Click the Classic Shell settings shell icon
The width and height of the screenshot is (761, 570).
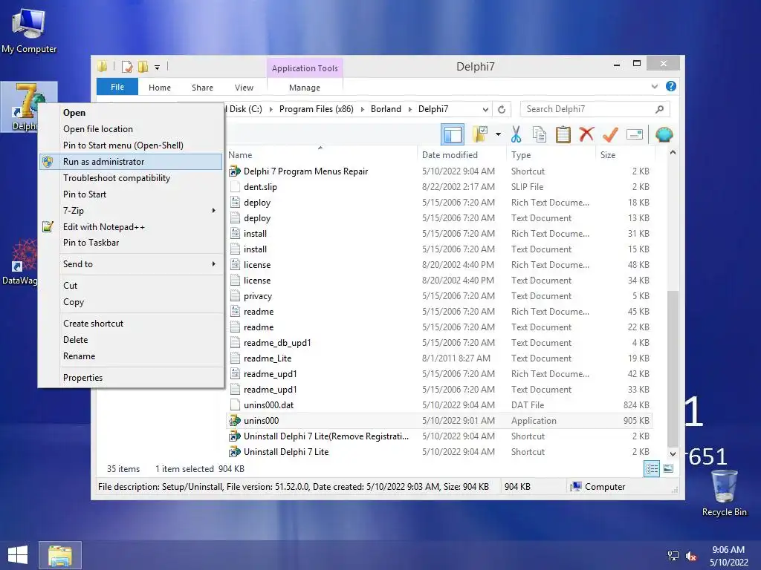tap(664, 134)
